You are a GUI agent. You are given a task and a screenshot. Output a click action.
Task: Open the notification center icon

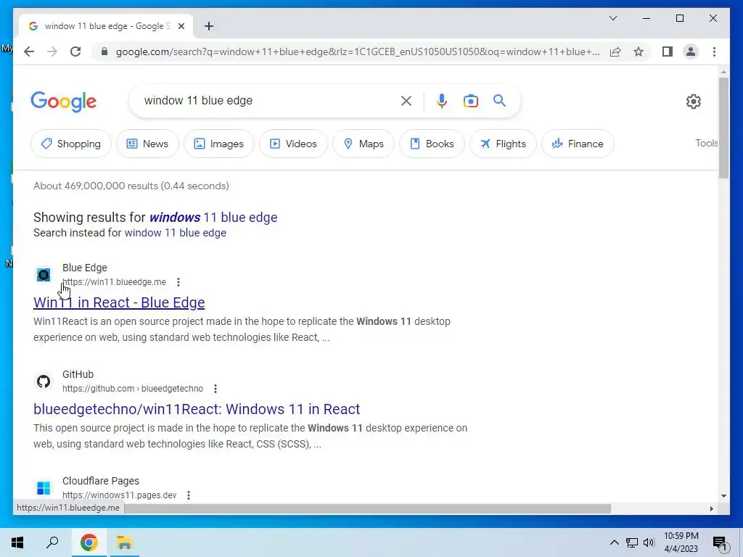[x=720, y=544]
